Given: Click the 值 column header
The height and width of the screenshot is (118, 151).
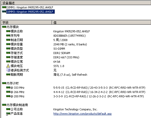Looking at the screenshot, I should (102, 22).
